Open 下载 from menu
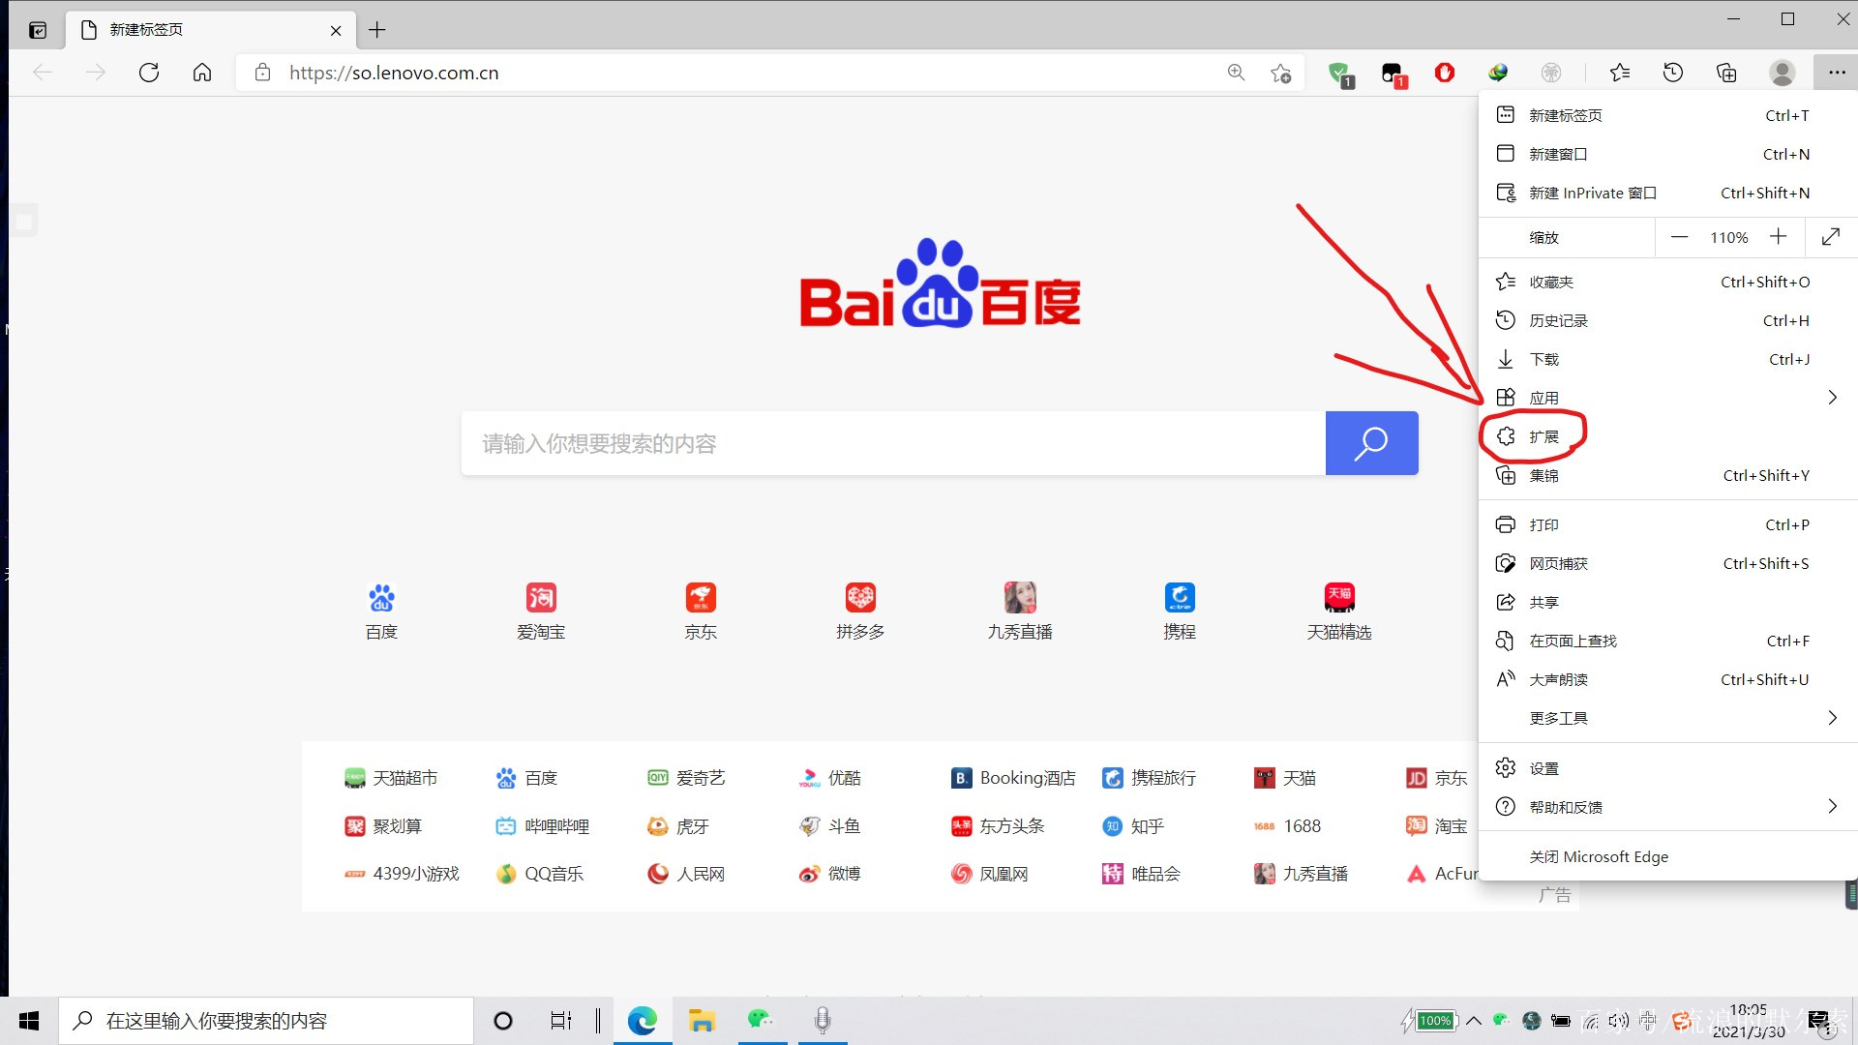This screenshot has width=1858, height=1045. 1668,359
